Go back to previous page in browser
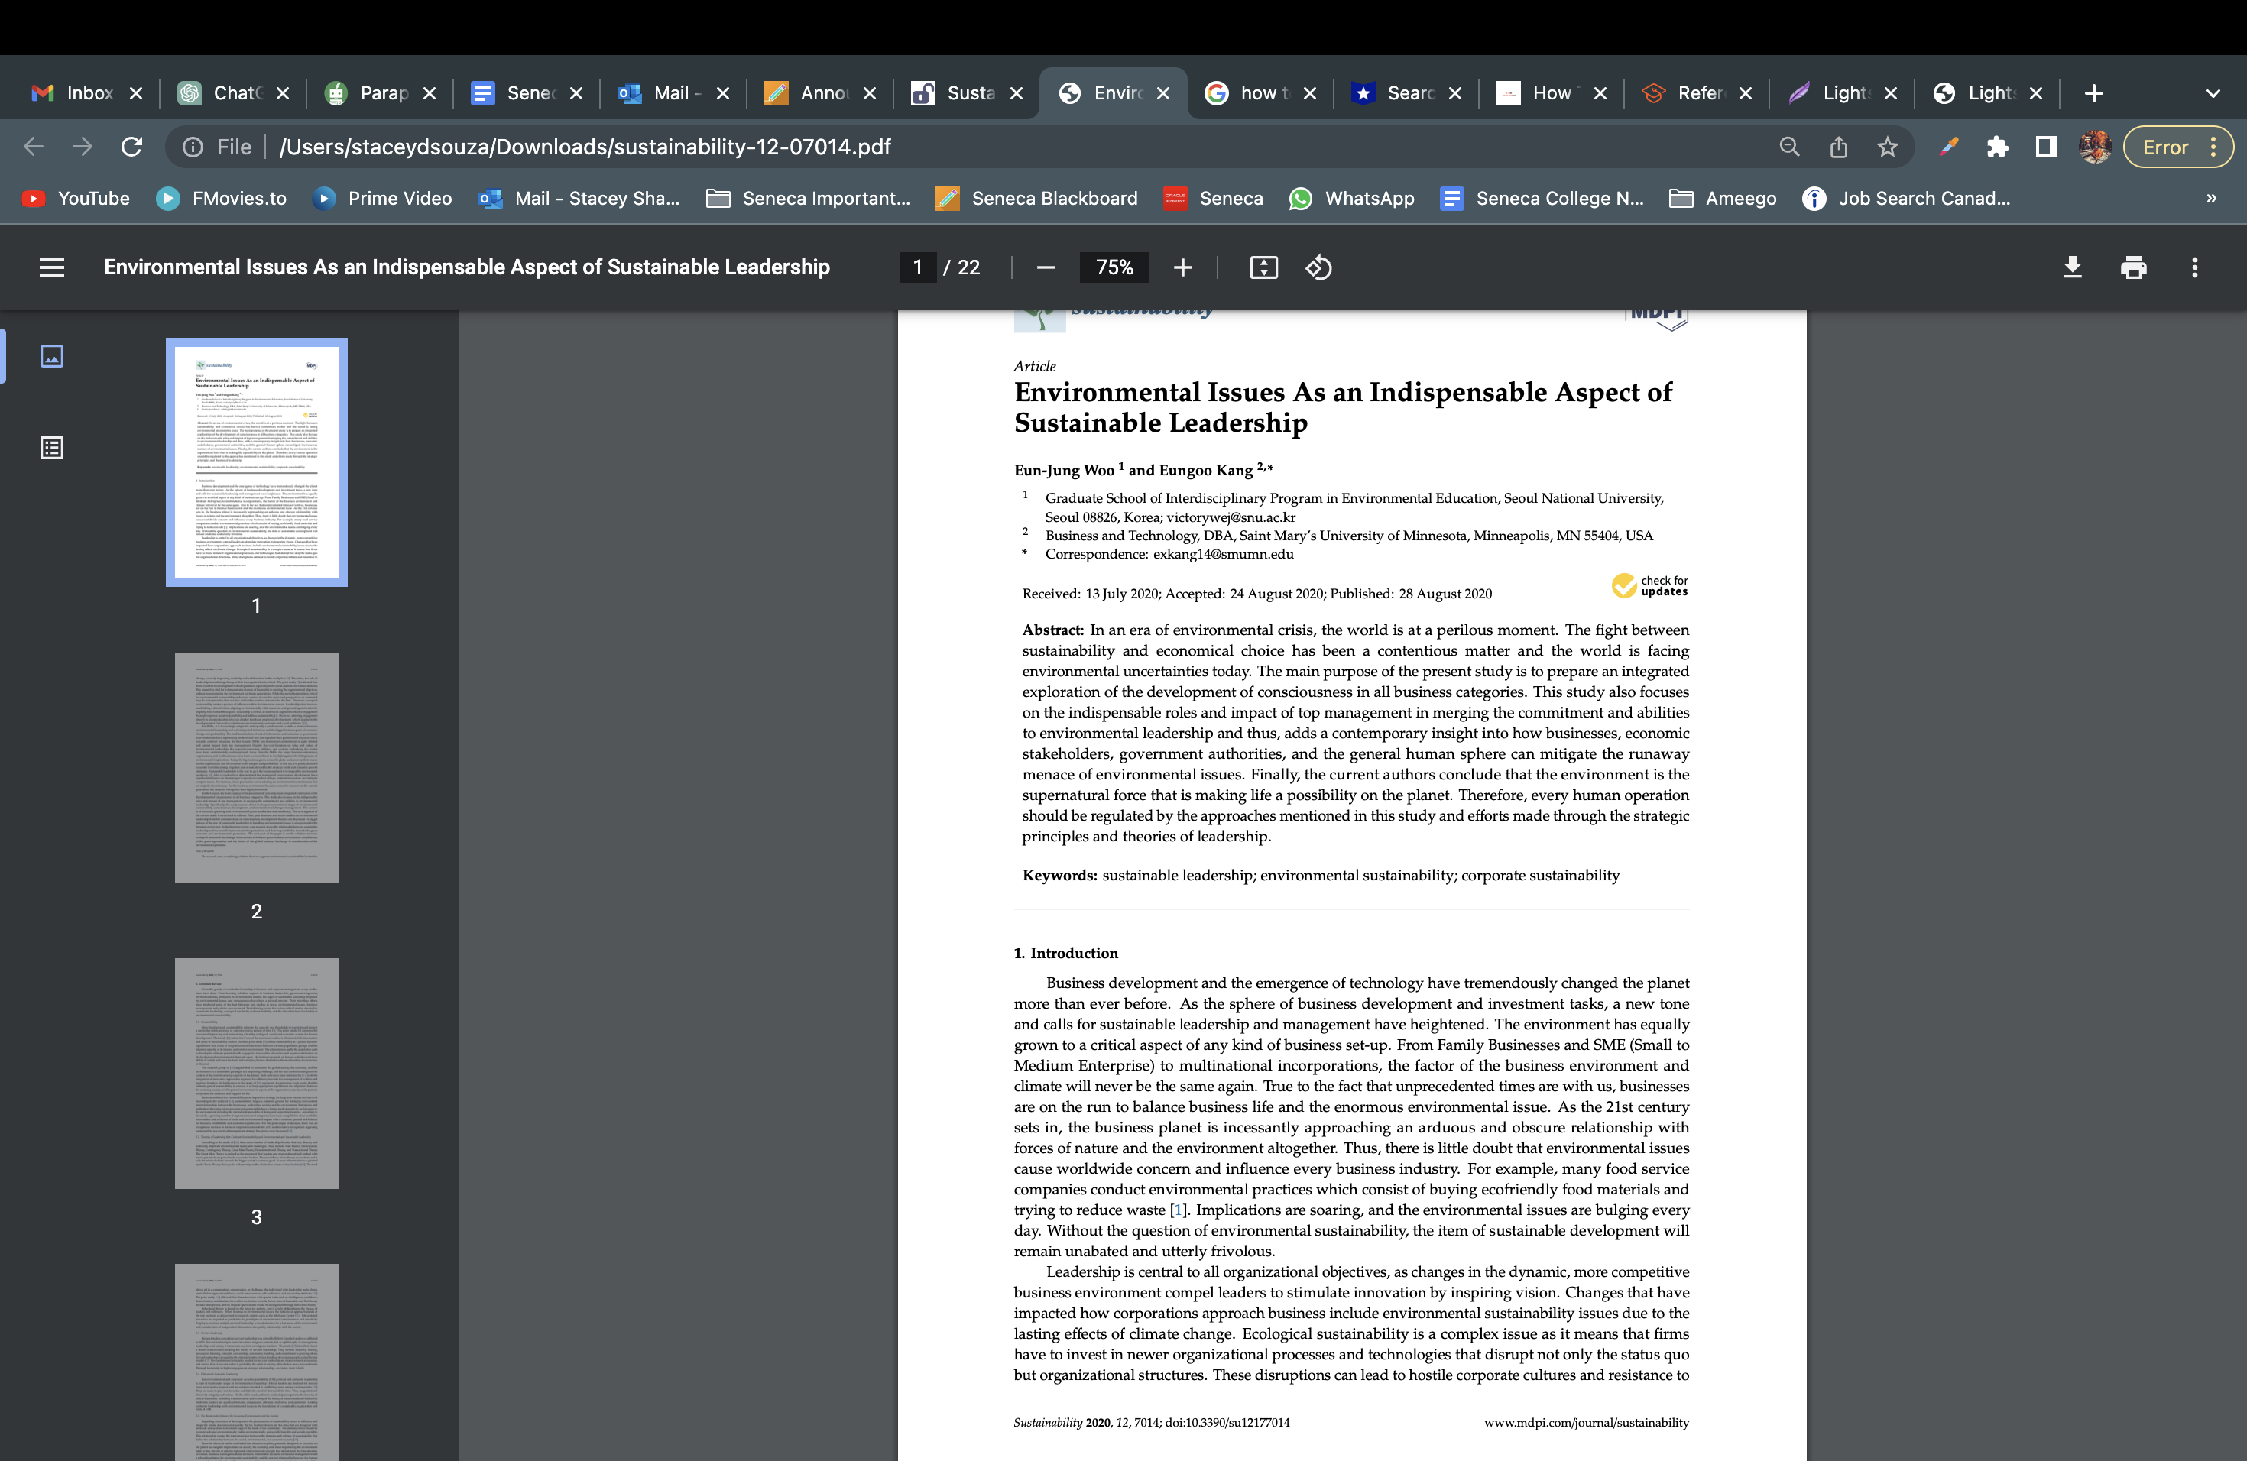 point(34,146)
